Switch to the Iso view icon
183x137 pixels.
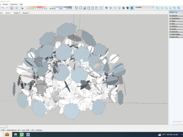[77, 8]
